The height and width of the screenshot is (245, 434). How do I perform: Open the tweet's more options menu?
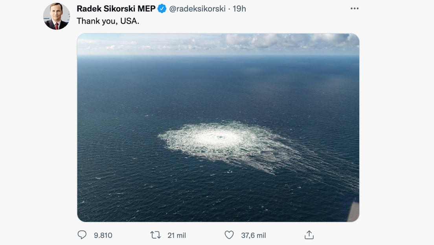click(x=354, y=8)
